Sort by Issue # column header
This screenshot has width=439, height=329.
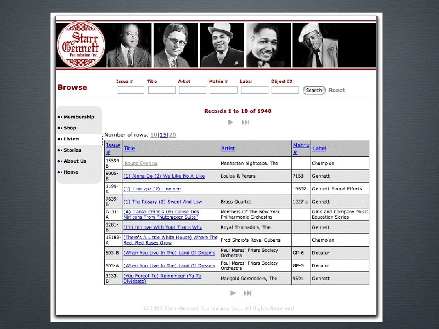coord(113,149)
